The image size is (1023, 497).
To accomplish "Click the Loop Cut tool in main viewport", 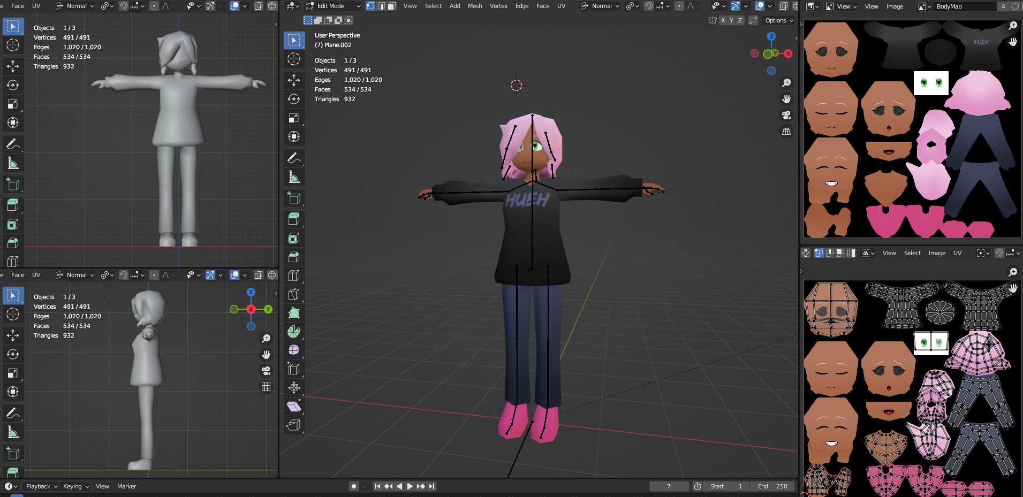I will point(293,276).
